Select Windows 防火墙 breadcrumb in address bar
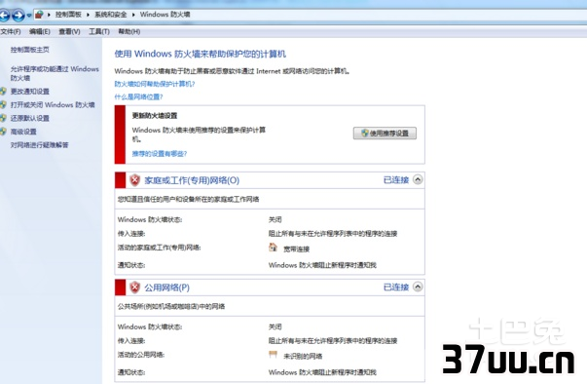 tap(165, 15)
